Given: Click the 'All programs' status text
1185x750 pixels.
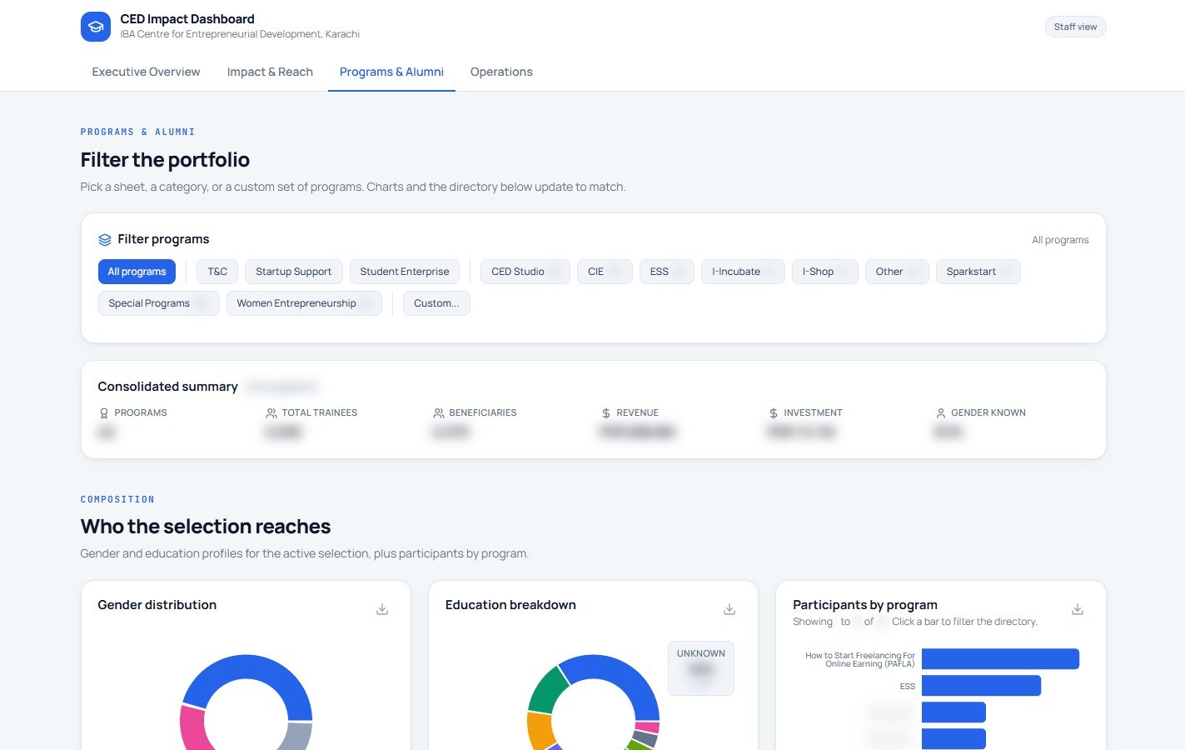Looking at the screenshot, I should click(1060, 240).
